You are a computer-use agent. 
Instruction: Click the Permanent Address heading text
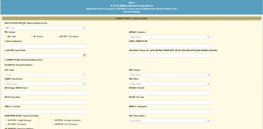[19, 65]
